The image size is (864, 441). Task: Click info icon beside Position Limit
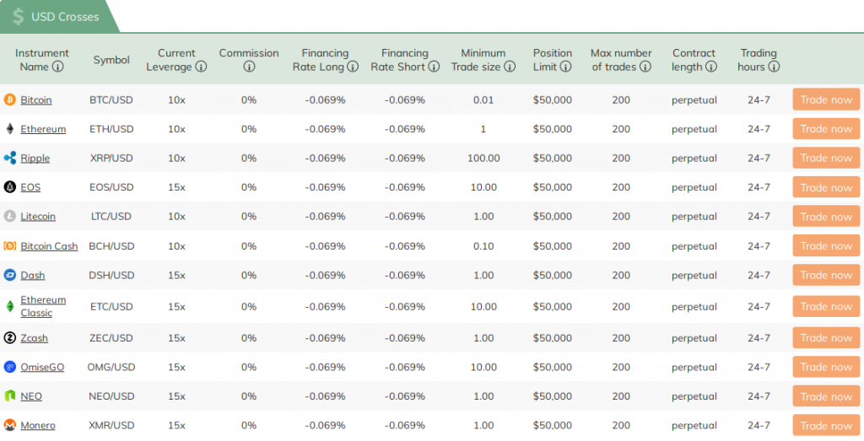(x=565, y=67)
